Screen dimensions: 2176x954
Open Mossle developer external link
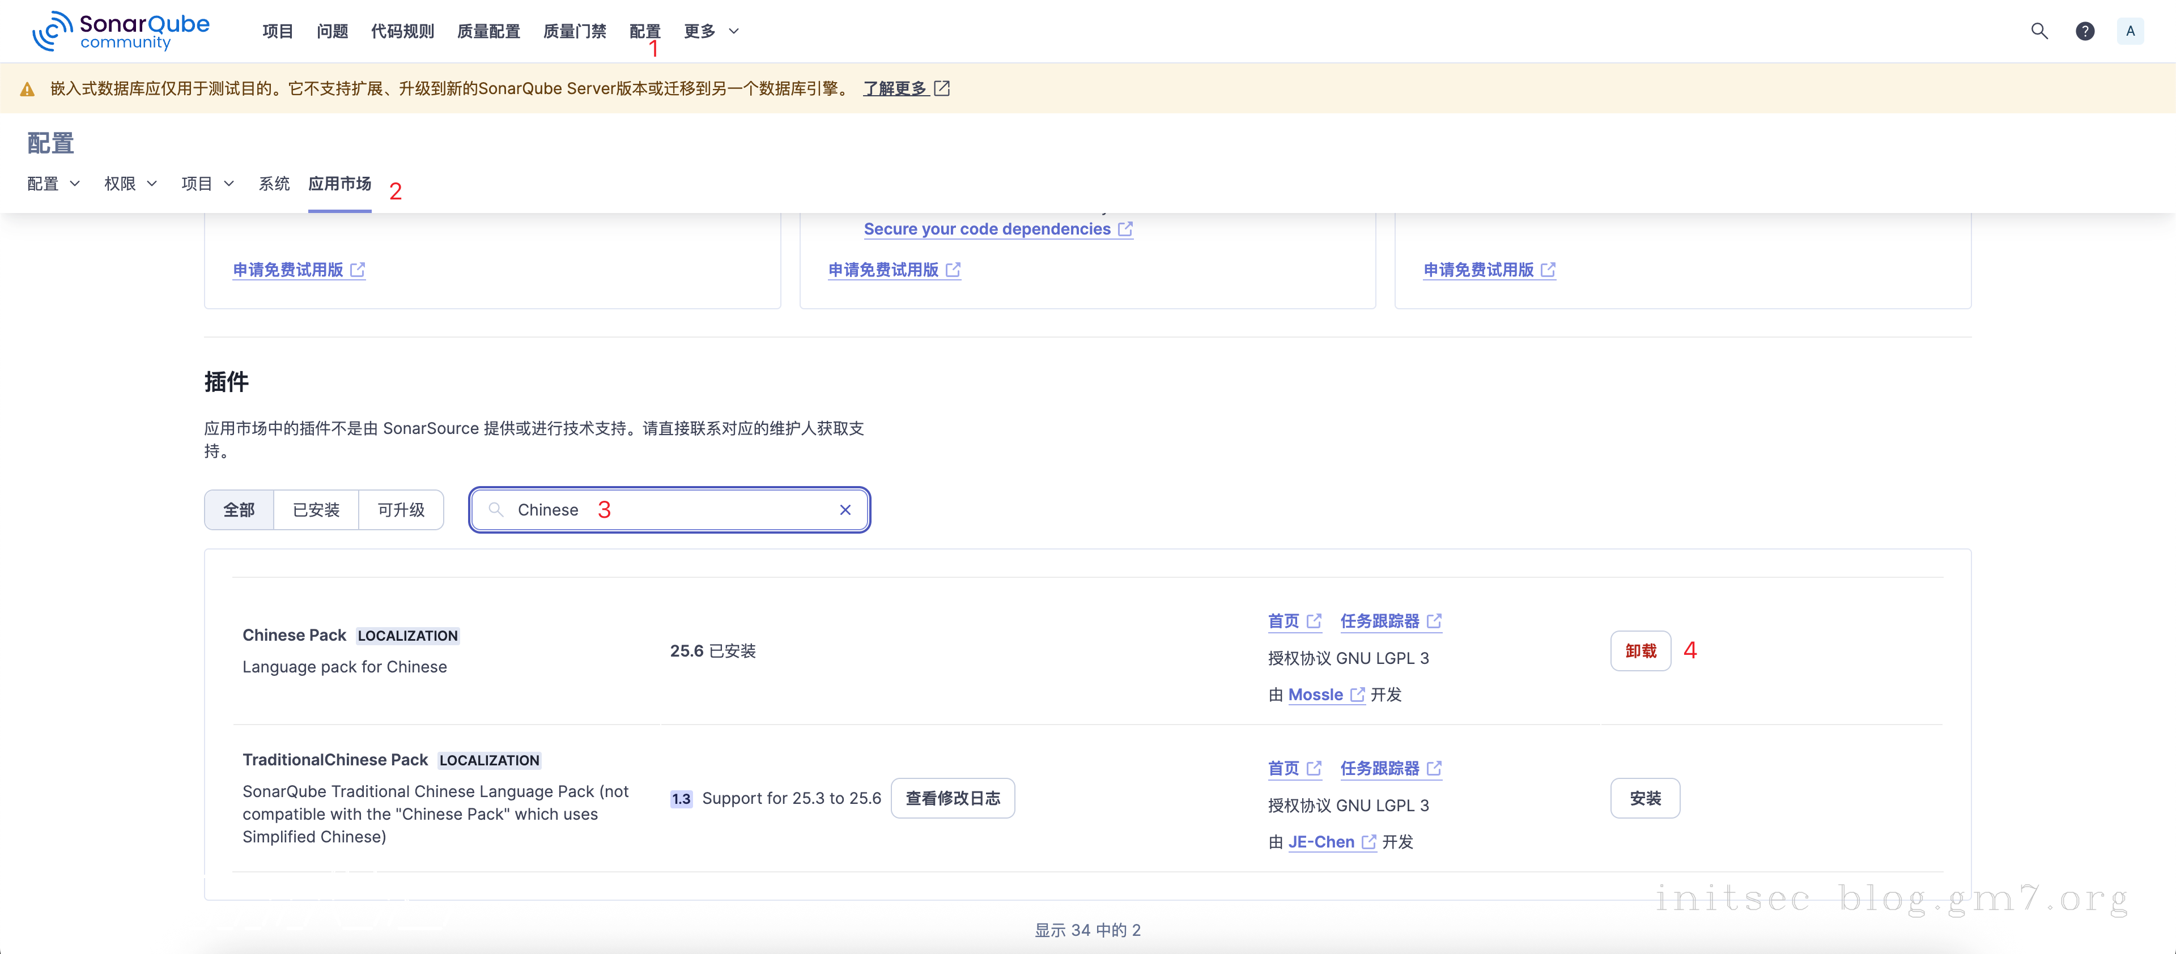click(x=1316, y=695)
